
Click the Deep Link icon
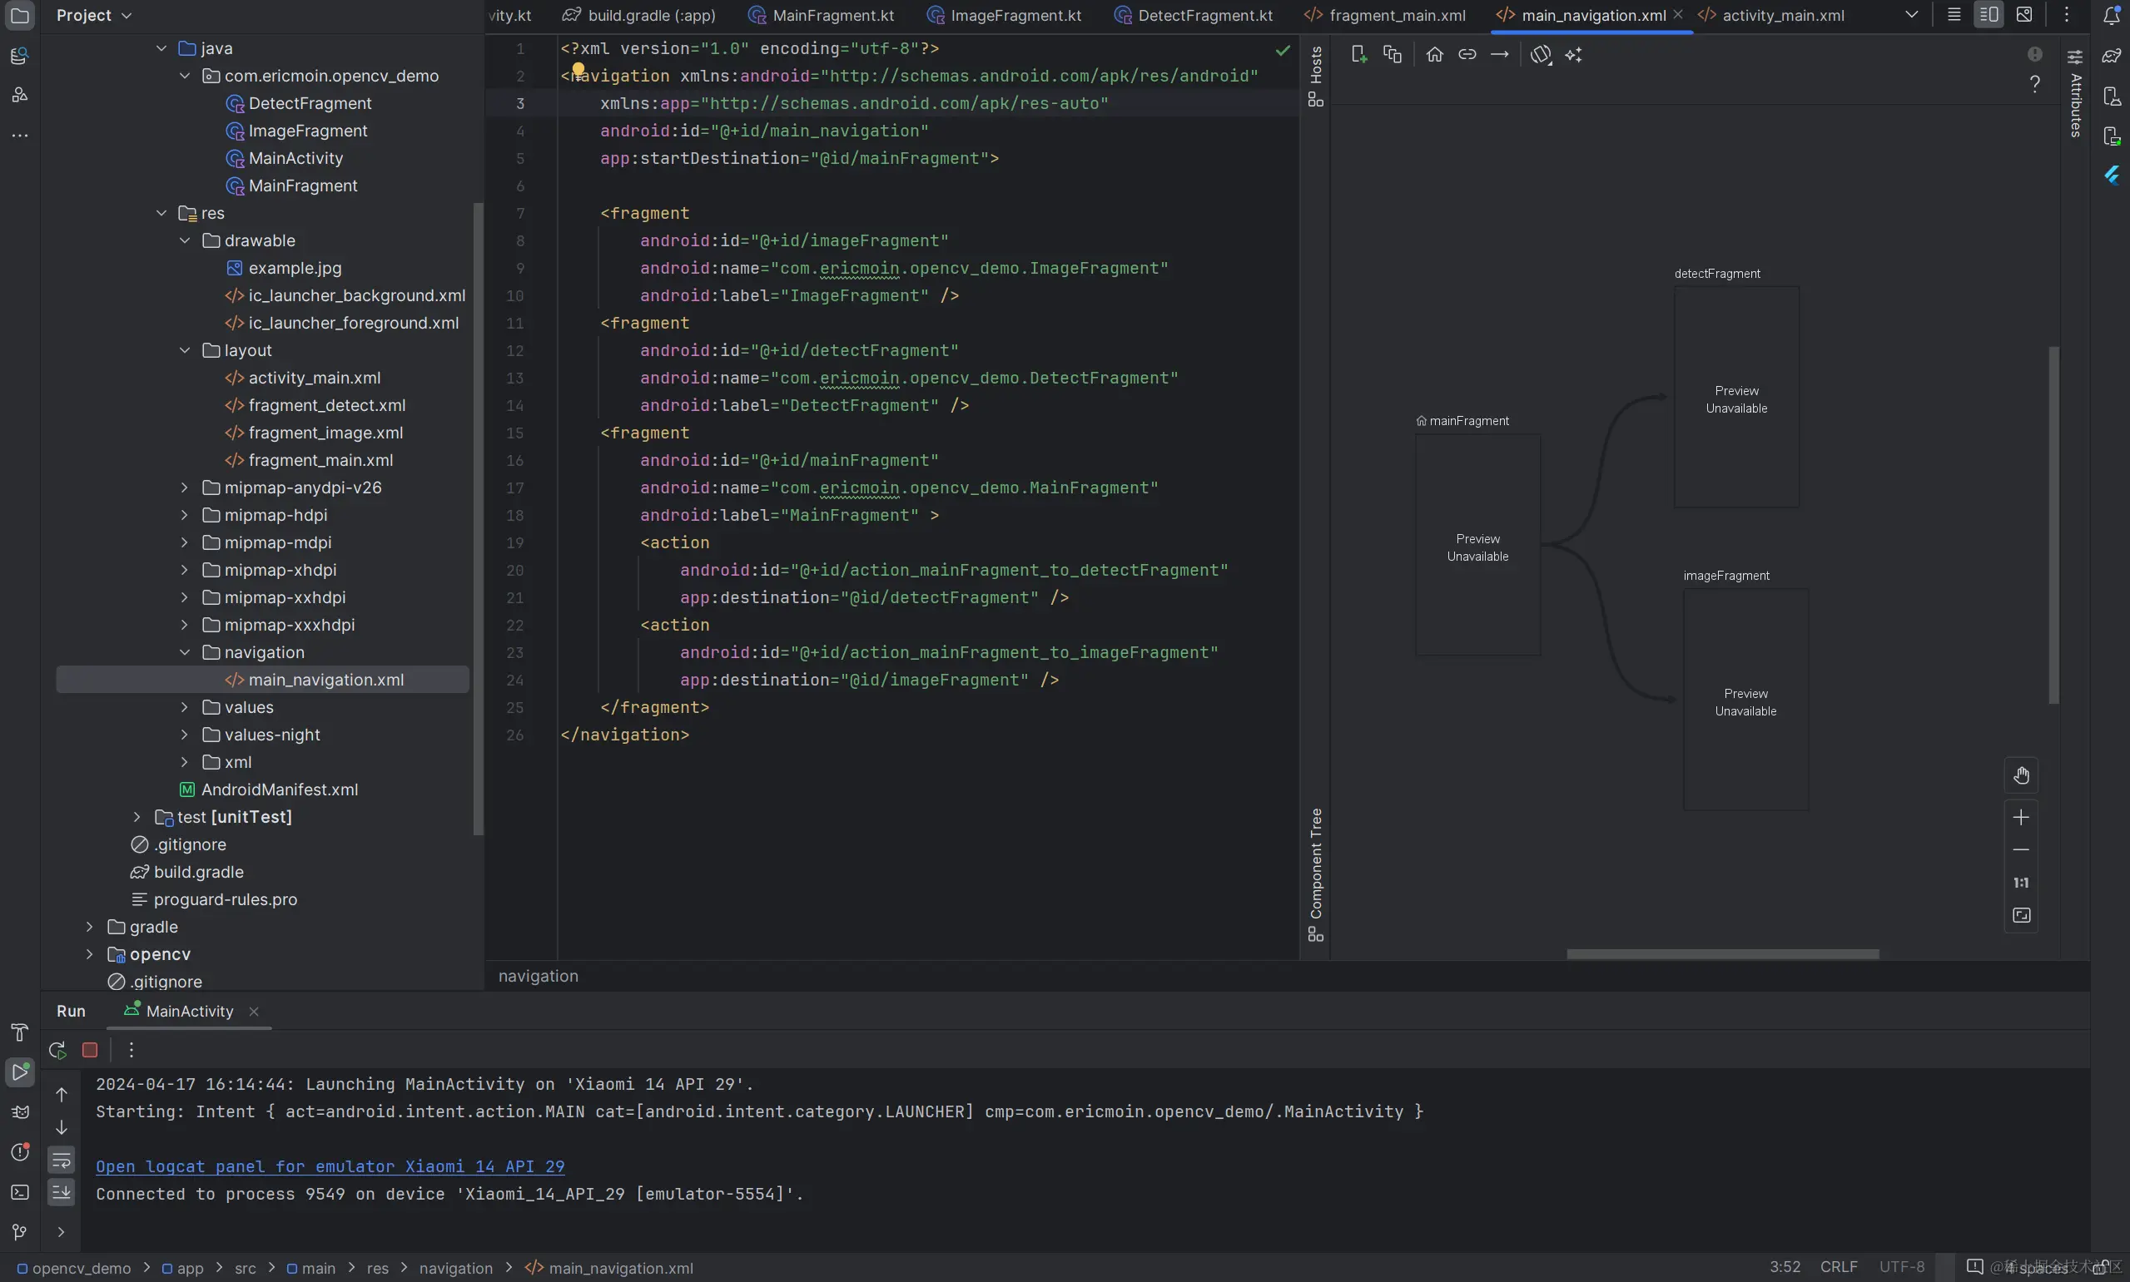pos(1467,54)
